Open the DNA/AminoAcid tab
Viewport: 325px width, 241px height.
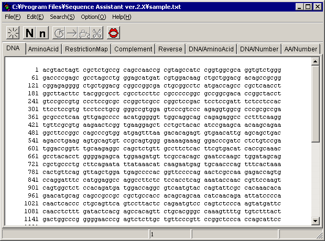[x=211, y=49]
